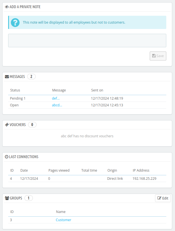
Task: Click the 'Pages viewed' column header
Action: tap(59, 170)
